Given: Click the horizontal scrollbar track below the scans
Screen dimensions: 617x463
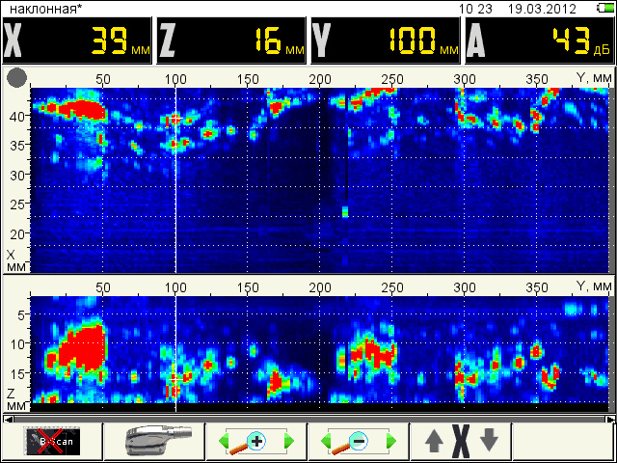Looking at the screenshot, I should coord(308,419).
